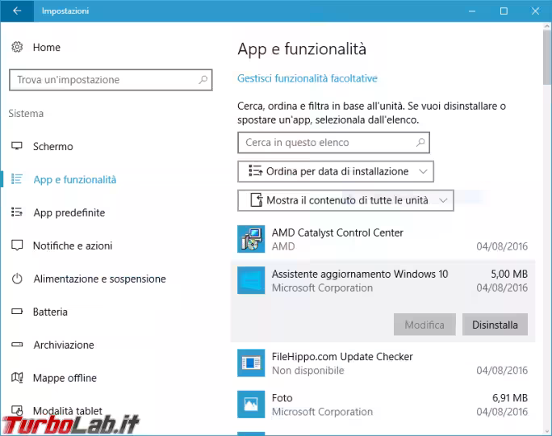Click the scrollbar down arrow
This screenshot has width=552, height=436.
(546, 430)
